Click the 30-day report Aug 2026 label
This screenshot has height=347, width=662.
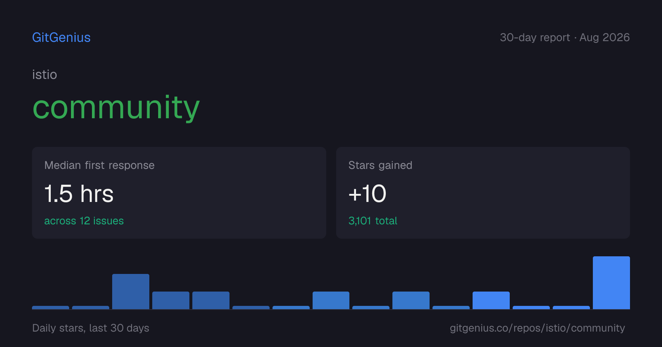[x=565, y=37]
